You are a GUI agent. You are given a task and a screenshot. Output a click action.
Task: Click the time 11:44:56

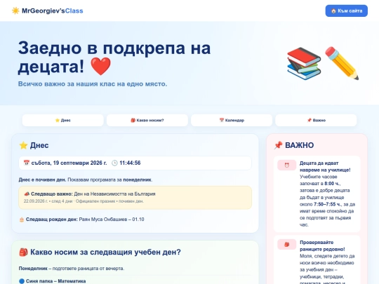[130, 163]
